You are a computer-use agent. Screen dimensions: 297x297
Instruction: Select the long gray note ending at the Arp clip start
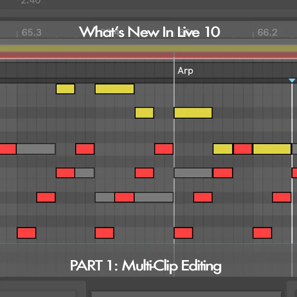[153, 197]
